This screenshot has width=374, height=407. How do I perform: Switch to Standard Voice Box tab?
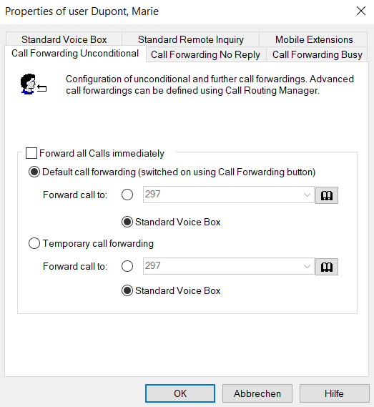(x=64, y=39)
